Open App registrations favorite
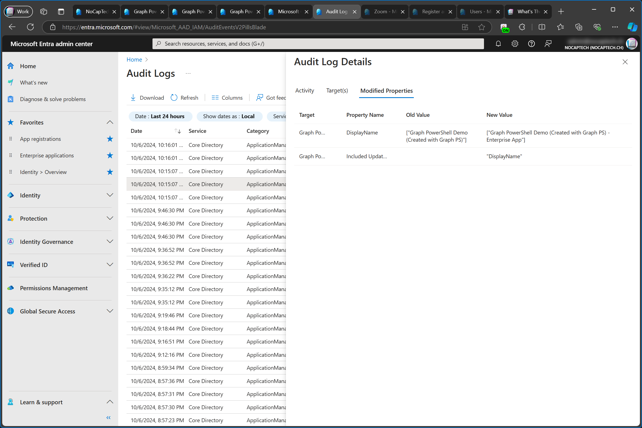This screenshot has width=642, height=428. pos(40,139)
